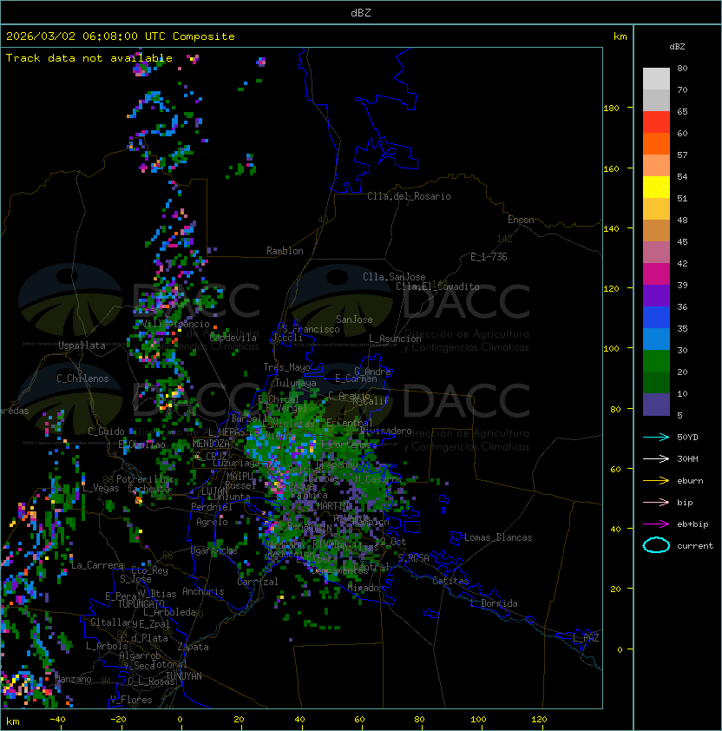Click the 'Tres_Mayo' map label
Viewport: 722px width, 731px height.
click(286, 367)
